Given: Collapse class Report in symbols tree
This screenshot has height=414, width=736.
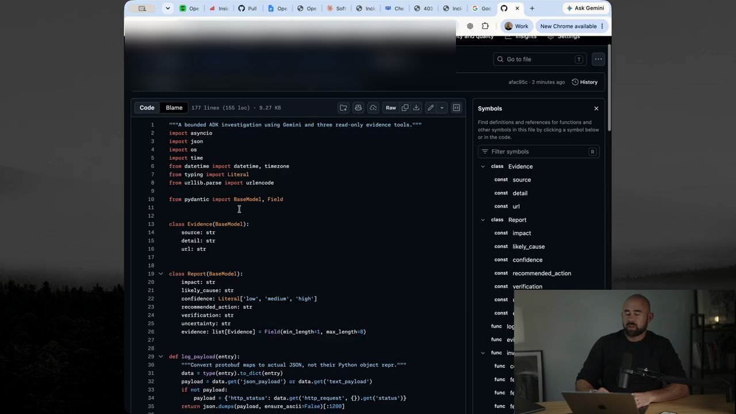Looking at the screenshot, I should coord(483,220).
